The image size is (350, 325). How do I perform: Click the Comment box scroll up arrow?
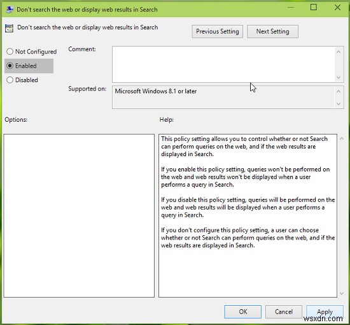tap(339, 52)
